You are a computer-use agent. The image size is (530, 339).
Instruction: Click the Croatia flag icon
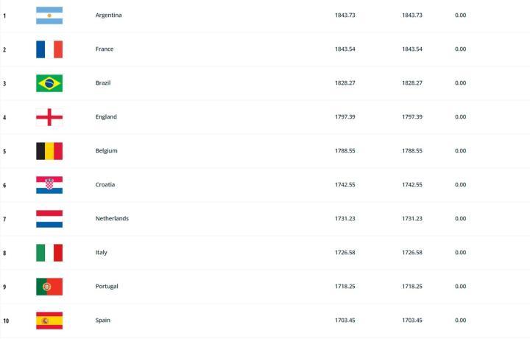[x=49, y=185]
